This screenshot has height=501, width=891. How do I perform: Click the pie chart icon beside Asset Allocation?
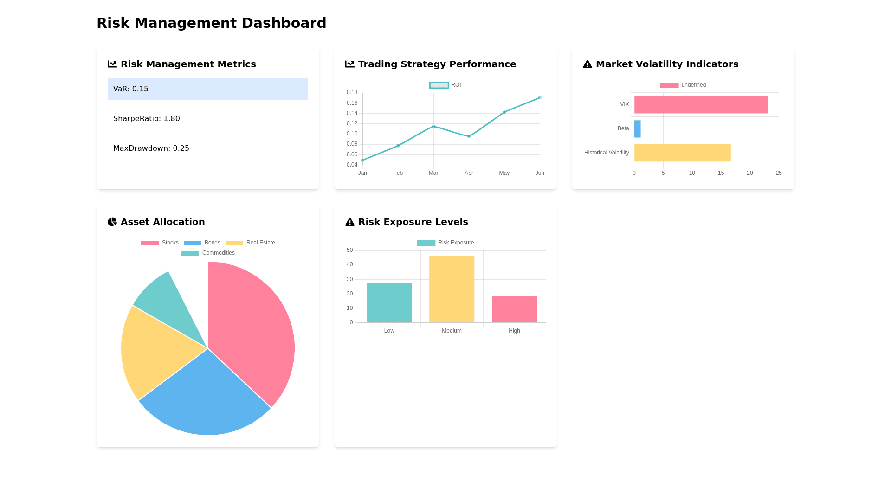112,222
